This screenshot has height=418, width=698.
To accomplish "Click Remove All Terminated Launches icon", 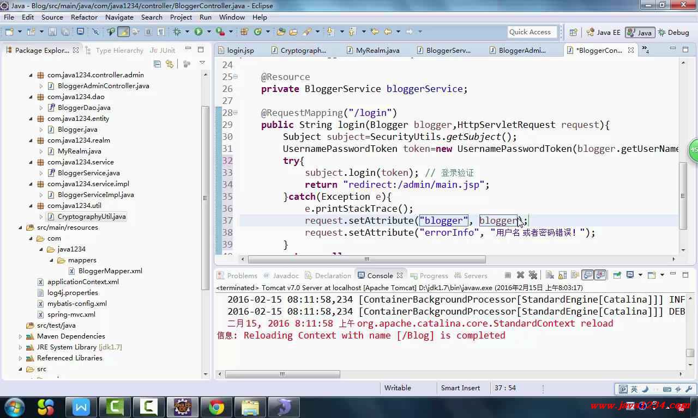I will coord(533,275).
